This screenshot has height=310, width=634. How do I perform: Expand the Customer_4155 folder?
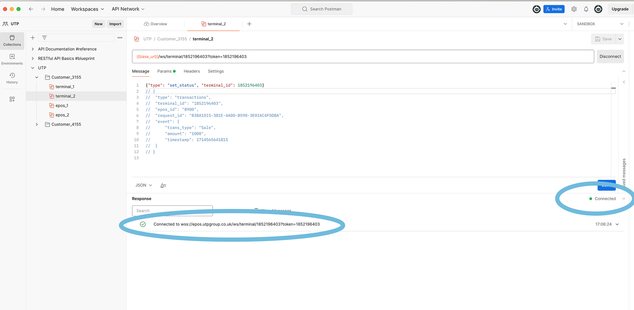37,124
